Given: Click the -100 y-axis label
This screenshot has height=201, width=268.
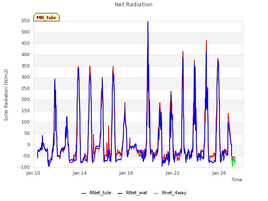Looking at the screenshot, I should (25, 167).
